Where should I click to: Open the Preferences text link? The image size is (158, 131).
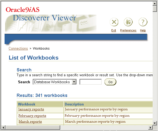click(x=128, y=30)
